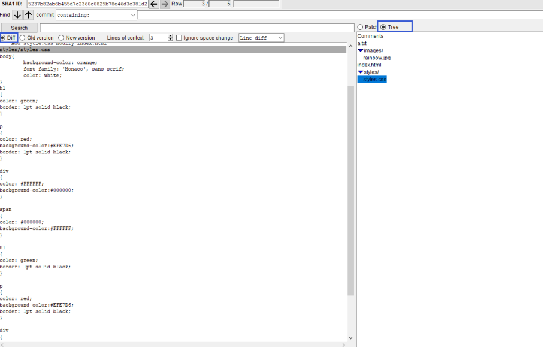Find next match with the down arrow

coord(17,15)
